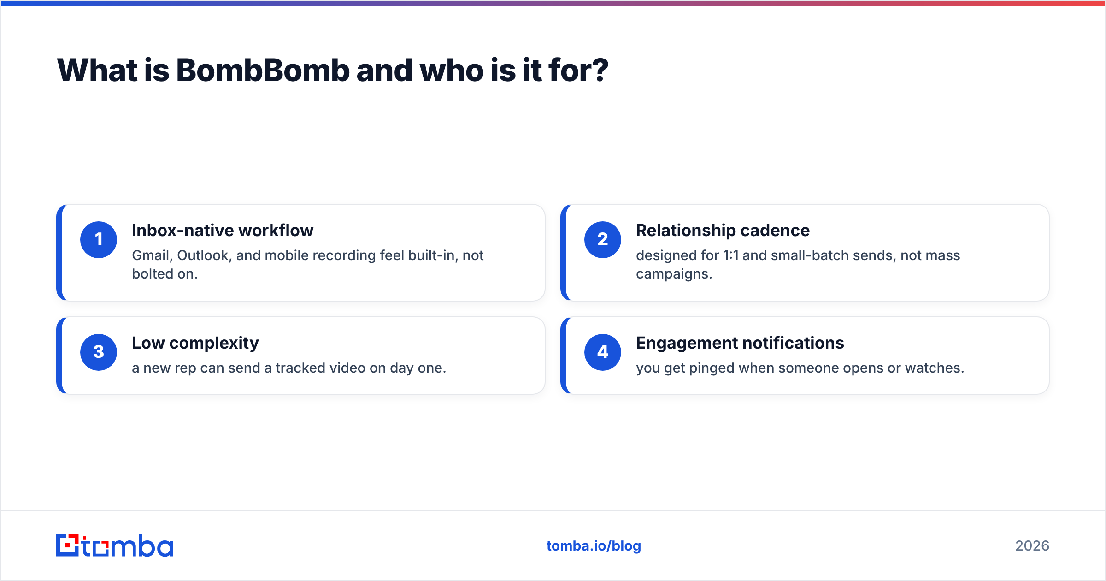Click the 'you get pinged when someone opens' text

coord(760,368)
